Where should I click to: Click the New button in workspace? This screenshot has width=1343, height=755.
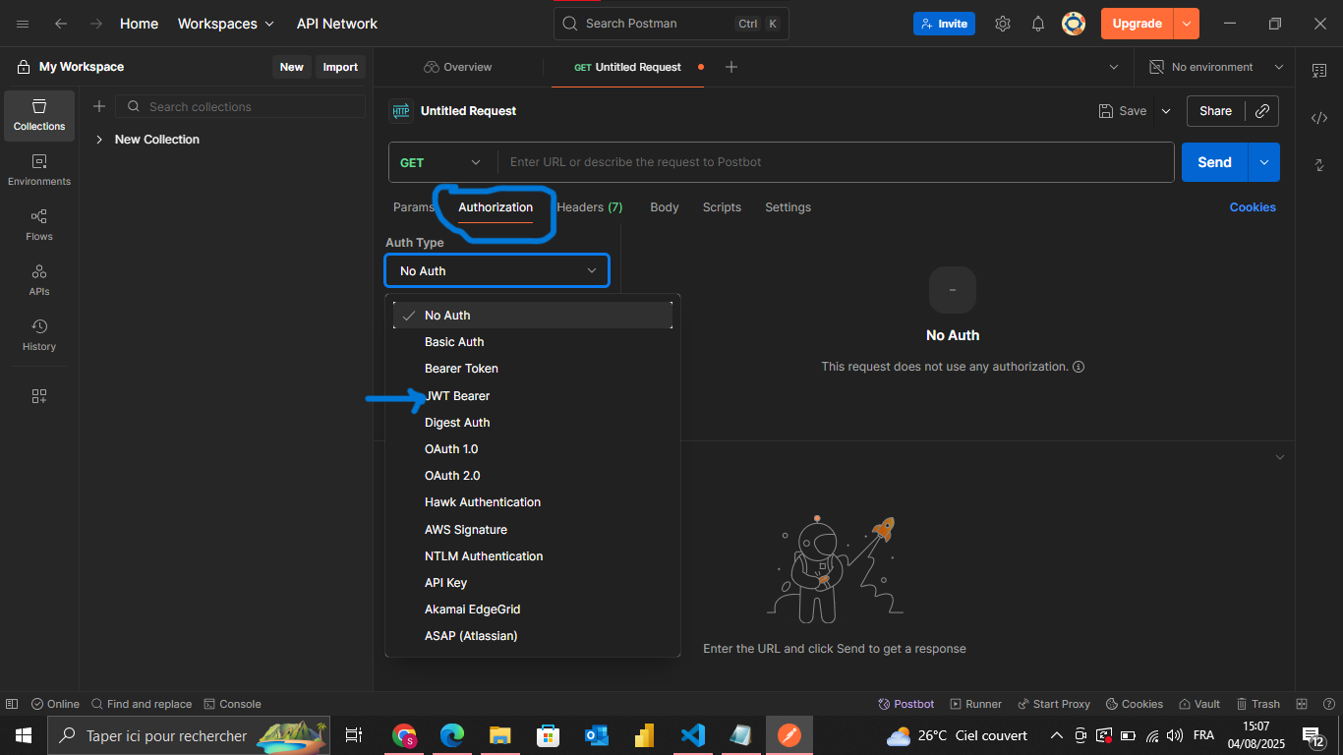pos(291,67)
